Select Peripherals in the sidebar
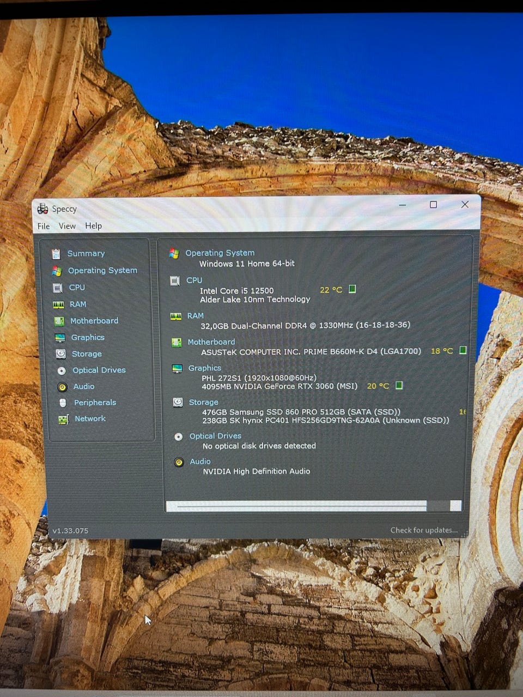Viewport: 523px width, 697px height. (95, 402)
